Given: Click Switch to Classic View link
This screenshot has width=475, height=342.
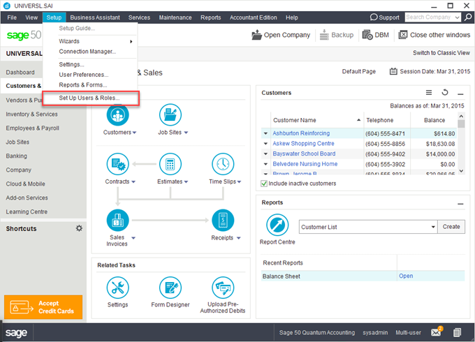Looking at the screenshot, I should 441,53.
